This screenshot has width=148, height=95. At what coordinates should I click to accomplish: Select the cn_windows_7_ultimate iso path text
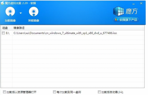pos(65,33)
